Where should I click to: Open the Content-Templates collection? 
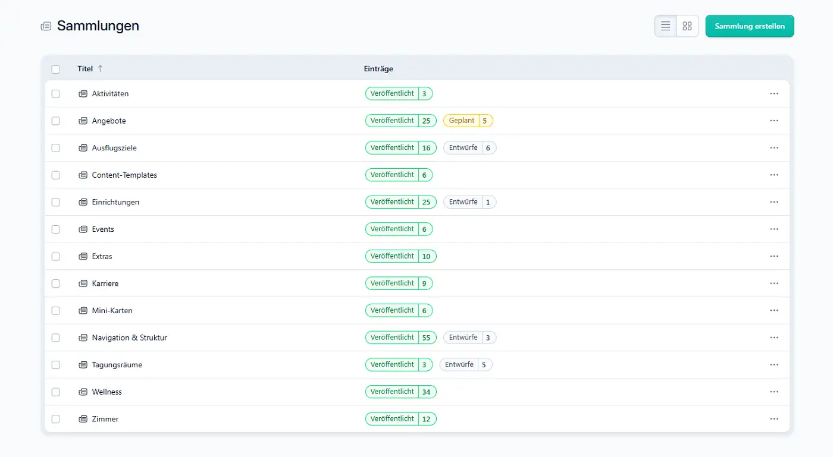coord(124,175)
